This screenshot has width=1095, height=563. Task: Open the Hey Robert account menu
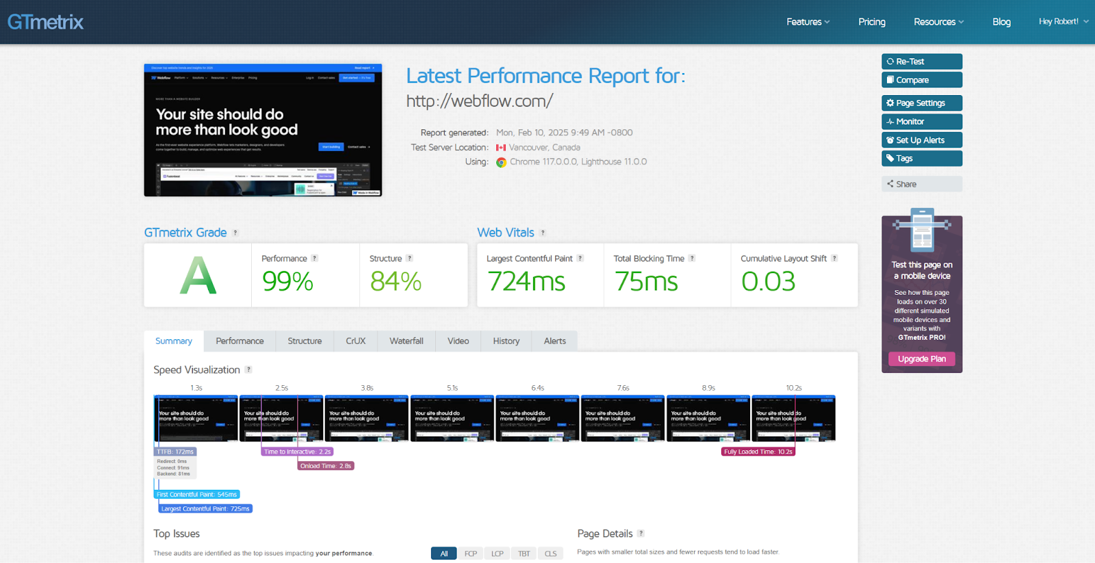(1063, 22)
